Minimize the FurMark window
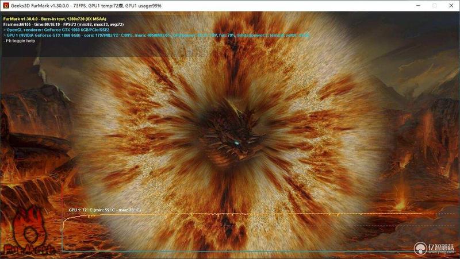The width and height of the screenshot is (460, 259). click(418, 6)
